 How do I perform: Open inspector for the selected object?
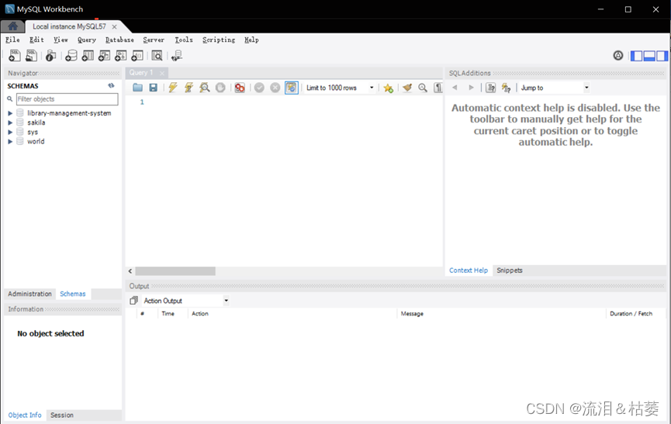click(51, 56)
